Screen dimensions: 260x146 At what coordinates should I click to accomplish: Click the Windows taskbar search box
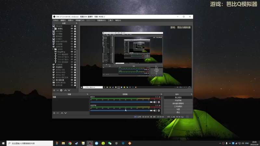tap(30, 143)
